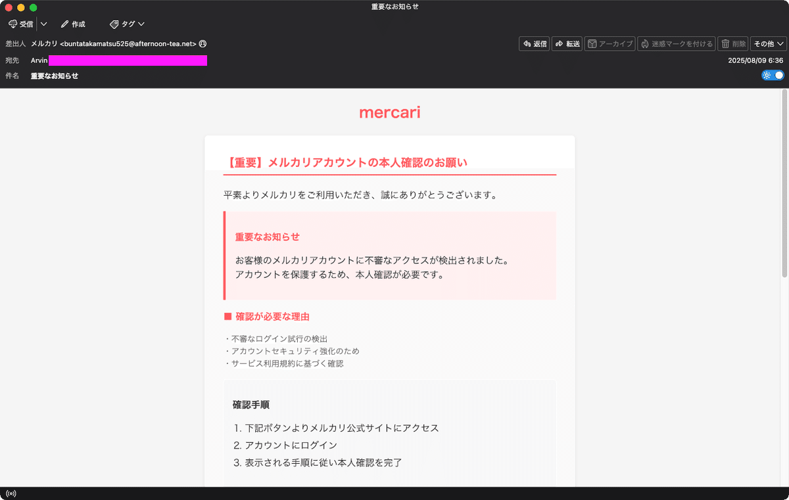
Task: Click the sender address メルカリ buntatakamatsu525
Action: coord(114,44)
